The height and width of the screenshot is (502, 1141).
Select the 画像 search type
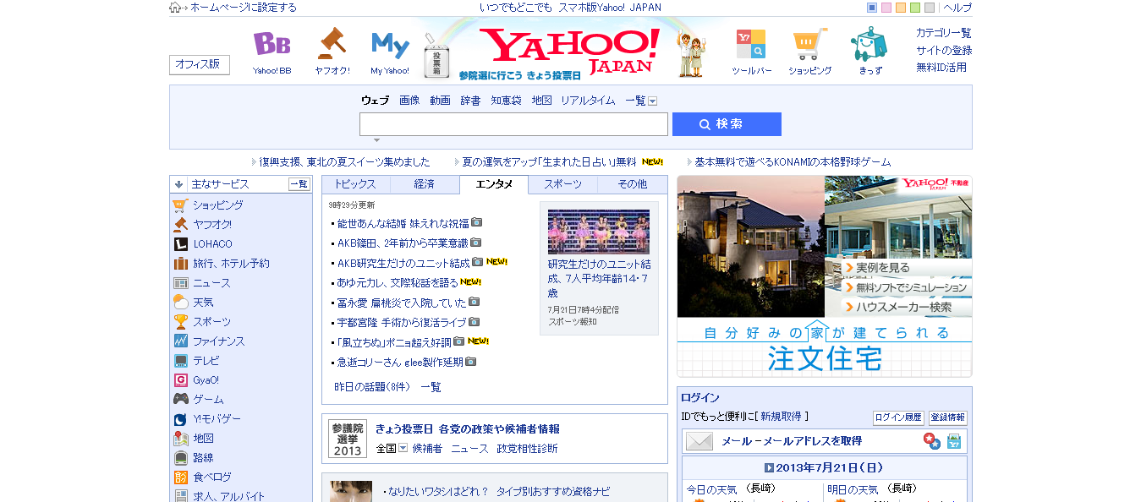(409, 101)
